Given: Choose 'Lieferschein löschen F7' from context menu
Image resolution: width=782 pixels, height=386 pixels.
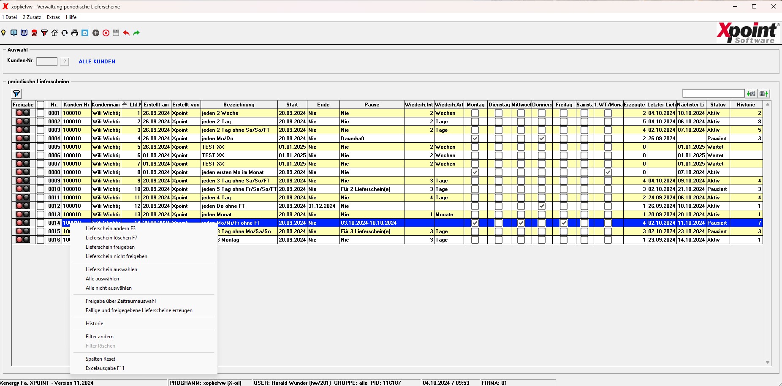Looking at the screenshot, I should click(111, 238).
